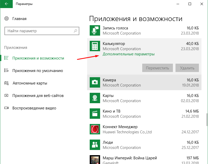The image size is (208, 164).
Task: Select the Запись голоса app name
Action: (115, 28)
